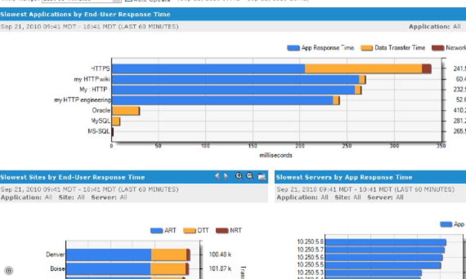The image size is (466, 279).
Task: Click the 100.48 k value beside Denver
Action: click(x=220, y=255)
